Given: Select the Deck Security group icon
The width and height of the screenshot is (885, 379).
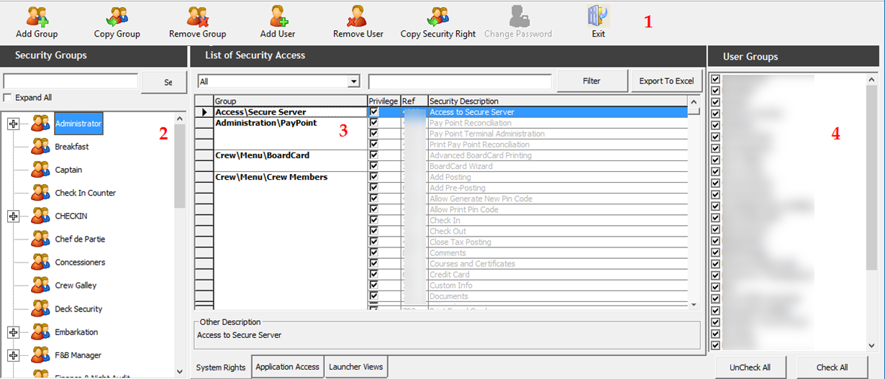Looking at the screenshot, I should pyautogui.click(x=40, y=309).
